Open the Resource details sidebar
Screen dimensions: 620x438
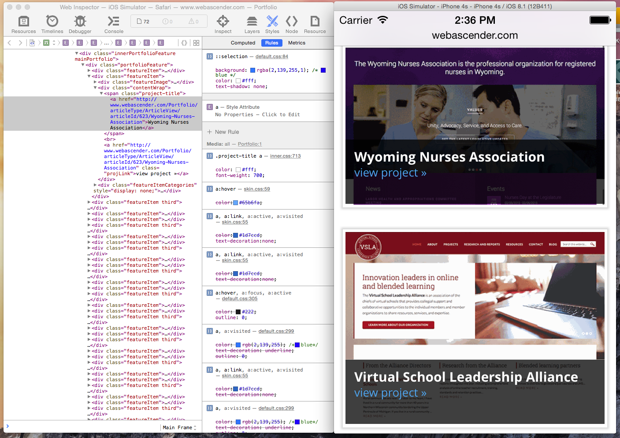tap(315, 25)
